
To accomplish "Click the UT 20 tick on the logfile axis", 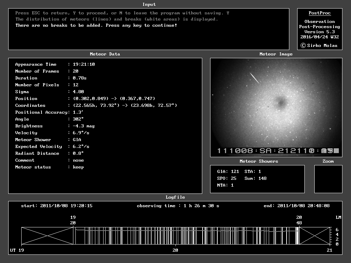I will point(175,250).
